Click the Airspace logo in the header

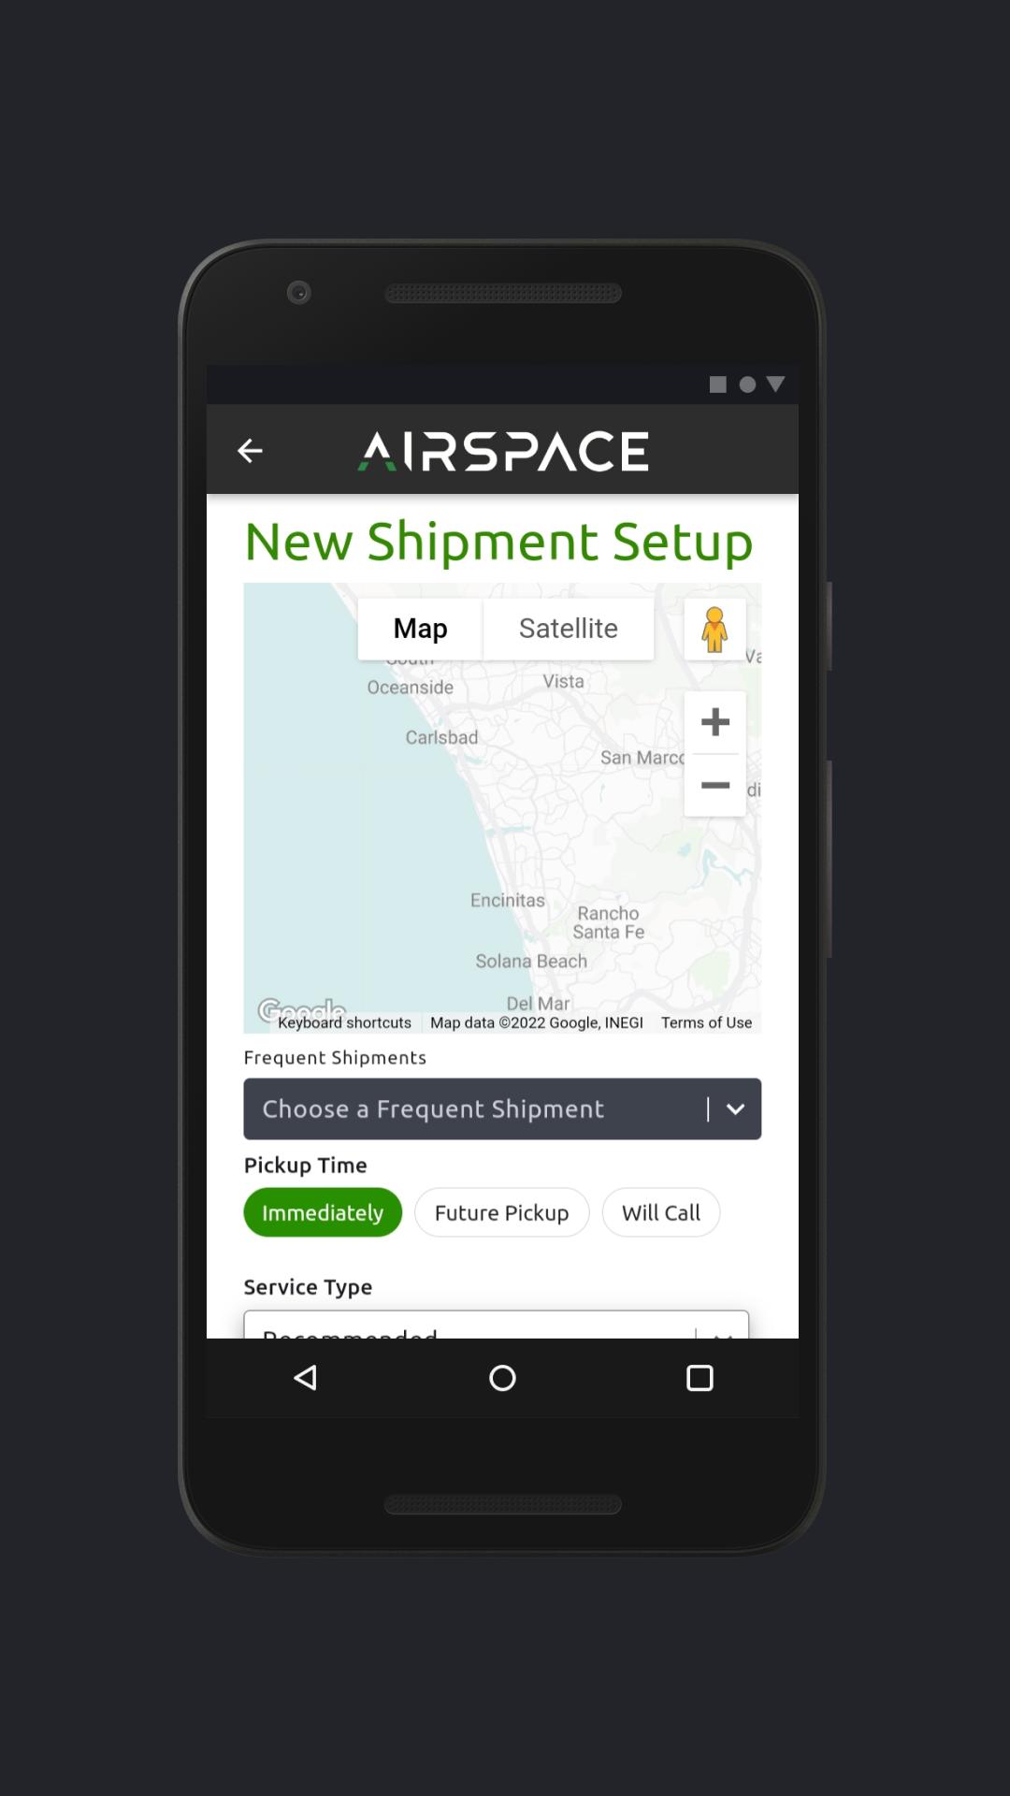pyautogui.click(x=503, y=451)
